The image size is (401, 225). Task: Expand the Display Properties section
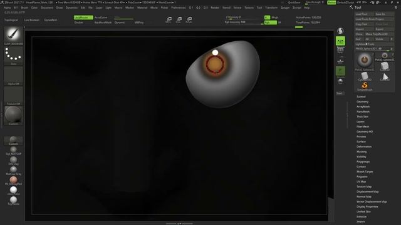tap(367, 206)
